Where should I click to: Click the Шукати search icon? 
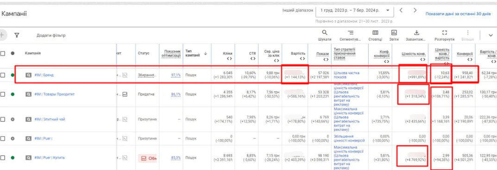(x=325, y=33)
